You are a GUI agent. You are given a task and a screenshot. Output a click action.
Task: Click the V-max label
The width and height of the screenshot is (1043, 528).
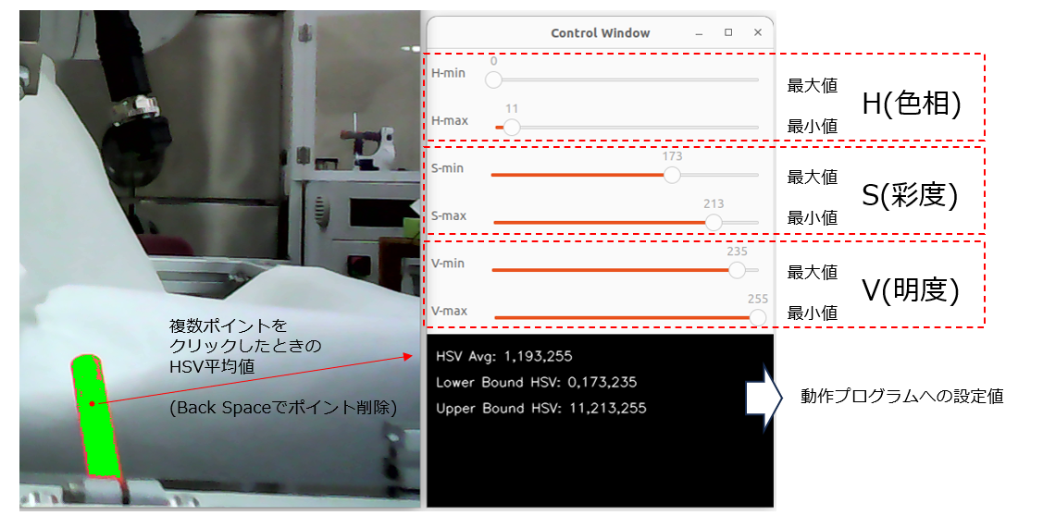tap(449, 312)
